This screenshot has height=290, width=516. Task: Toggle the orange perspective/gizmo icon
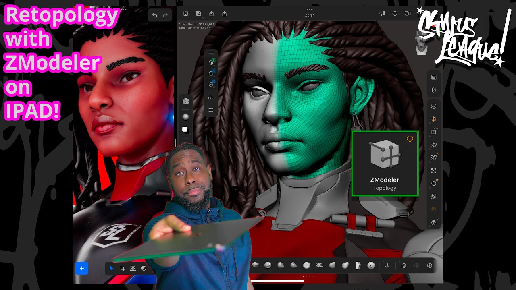[x=434, y=119]
